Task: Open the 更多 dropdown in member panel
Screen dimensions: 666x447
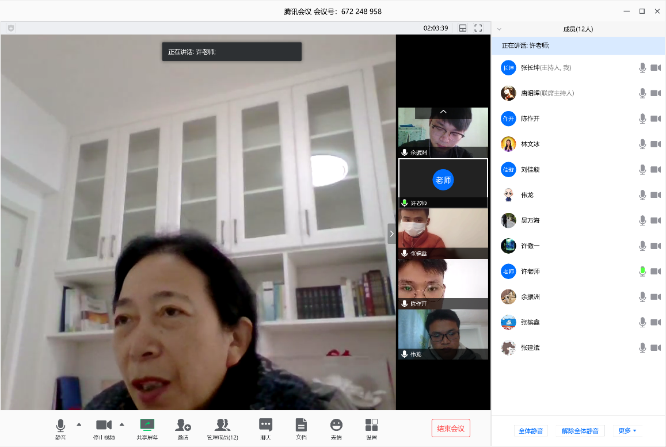Action: click(x=627, y=430)
